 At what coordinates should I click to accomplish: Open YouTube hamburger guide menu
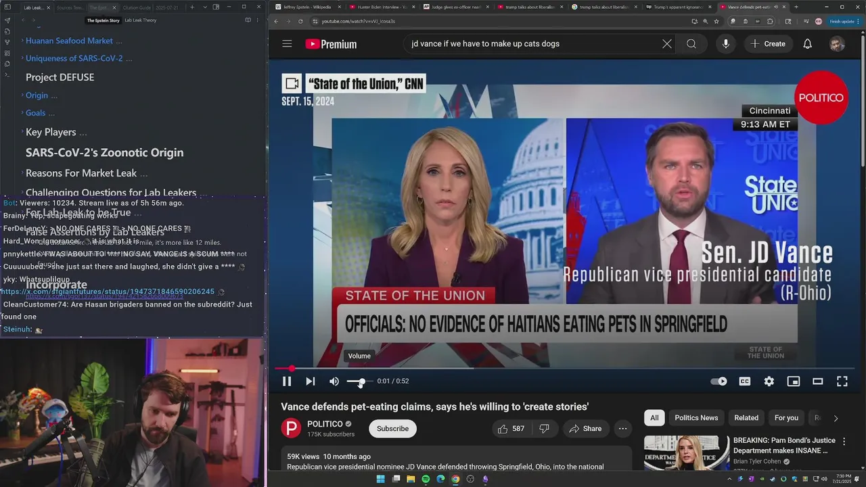(287, 44)
